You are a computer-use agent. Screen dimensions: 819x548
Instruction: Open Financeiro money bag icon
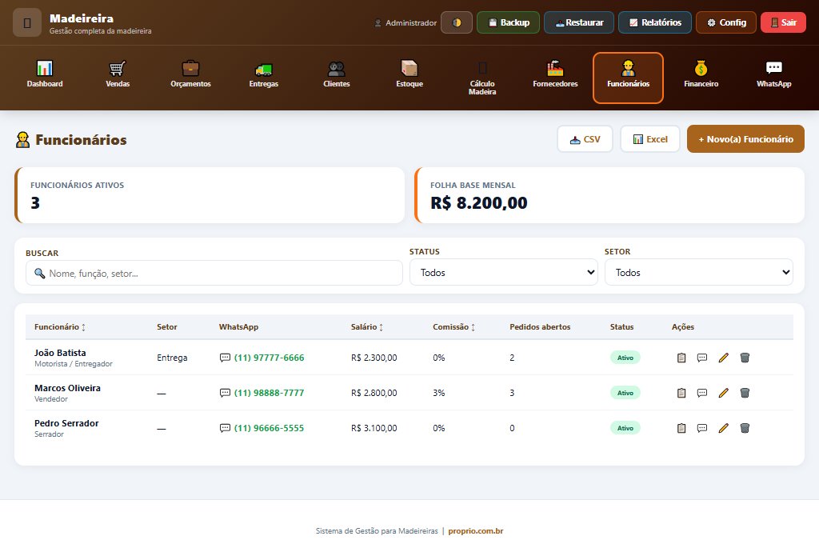tap(701, 69)
